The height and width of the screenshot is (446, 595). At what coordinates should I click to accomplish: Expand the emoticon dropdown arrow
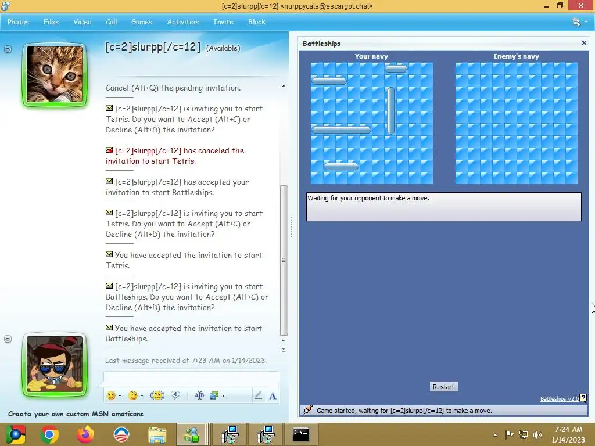[x=120, y=395]
